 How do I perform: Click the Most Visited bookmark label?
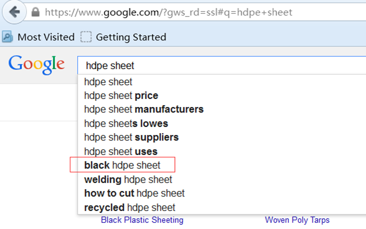[46, 37]
